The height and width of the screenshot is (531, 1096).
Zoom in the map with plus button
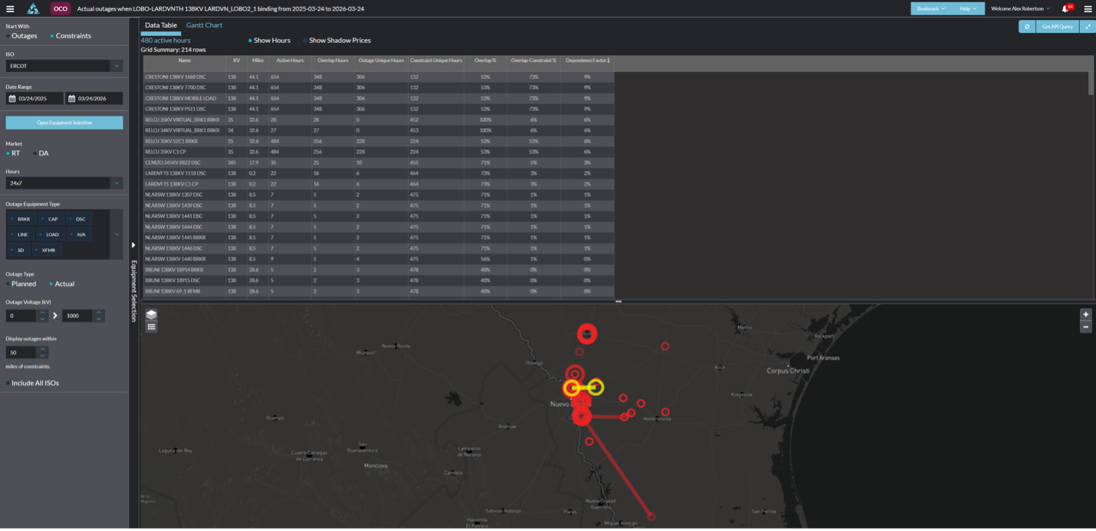point(1085,315)
